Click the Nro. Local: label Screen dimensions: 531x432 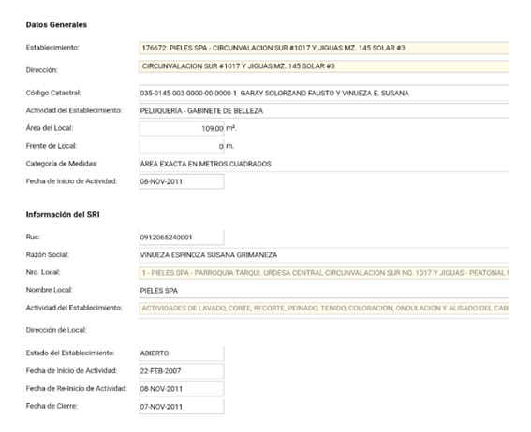(x=43, y=272)
